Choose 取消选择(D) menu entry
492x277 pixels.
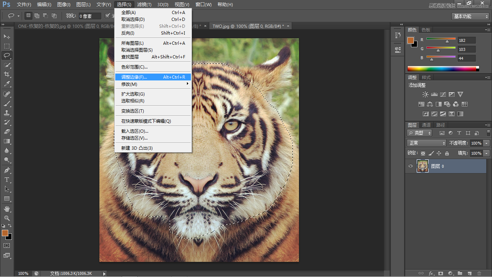point(153,19)
